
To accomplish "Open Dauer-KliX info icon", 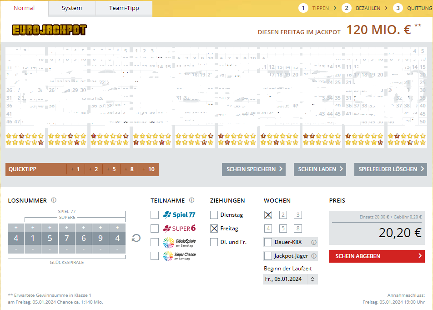I will [314, 242].
